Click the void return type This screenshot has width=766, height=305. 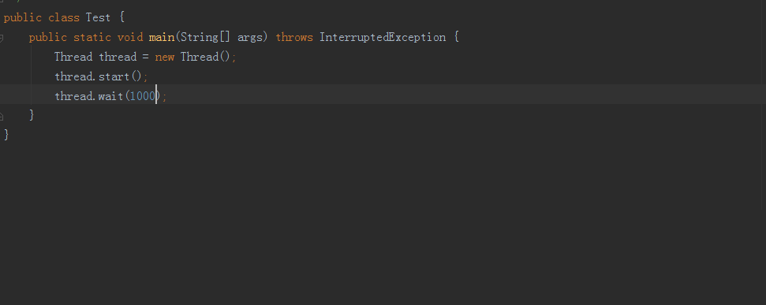pyautogui.click(x=130, y=38)
